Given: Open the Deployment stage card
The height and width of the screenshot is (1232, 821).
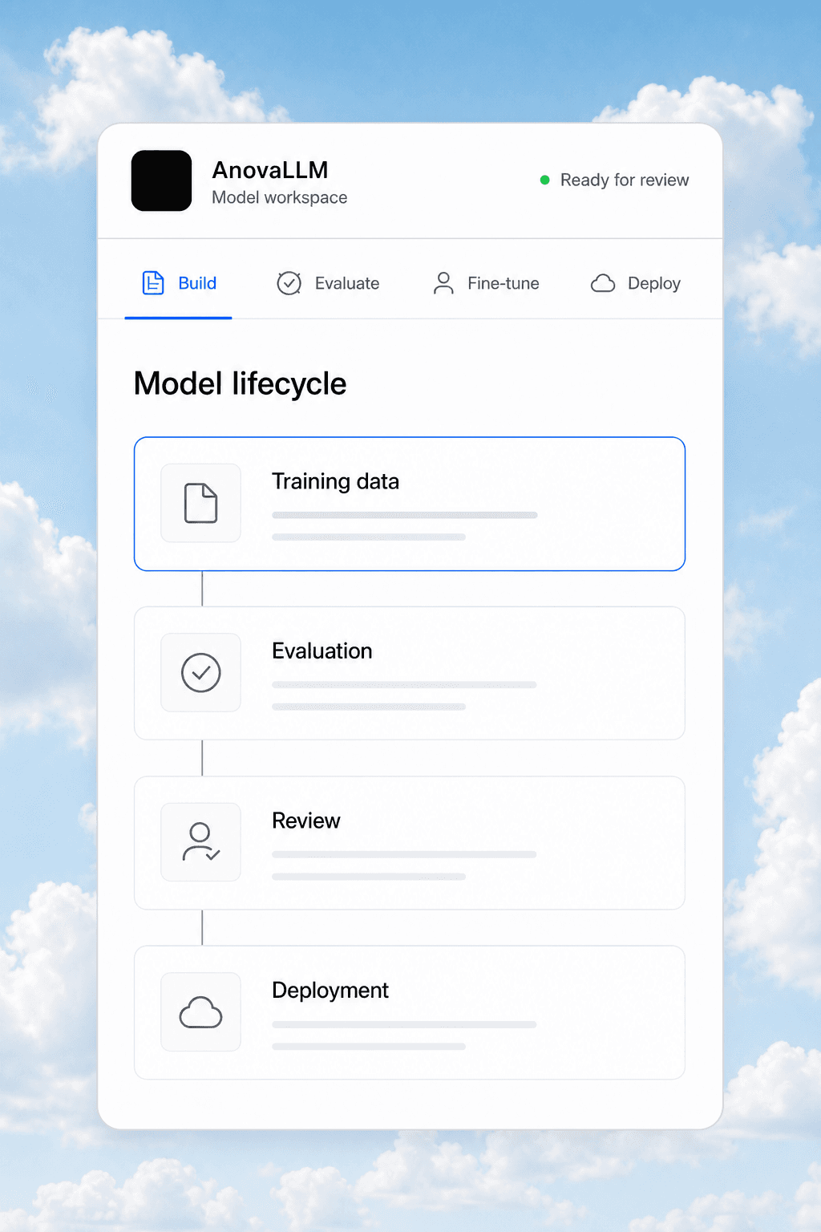Looking at the screenshot, I should 410,1012.
